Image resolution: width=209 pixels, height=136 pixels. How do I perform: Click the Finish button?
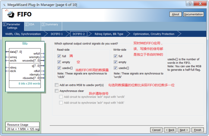(198, 130)
